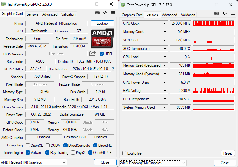Open Memory Clock sensor dropdown
The image size is (238, 167).
tap(165, 32)
